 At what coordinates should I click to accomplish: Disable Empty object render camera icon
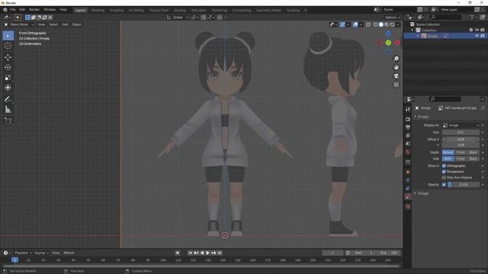(x=483, y=36)
